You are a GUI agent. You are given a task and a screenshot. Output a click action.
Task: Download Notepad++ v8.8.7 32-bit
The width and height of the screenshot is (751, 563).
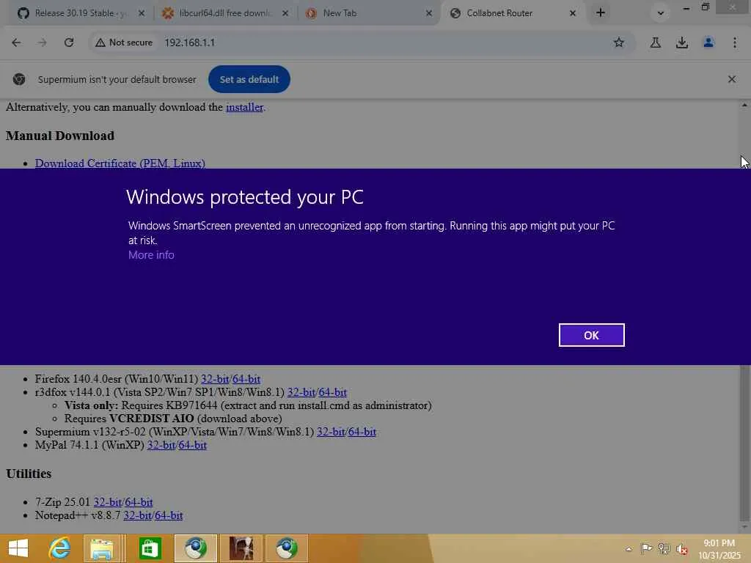(x=137, y=515)
